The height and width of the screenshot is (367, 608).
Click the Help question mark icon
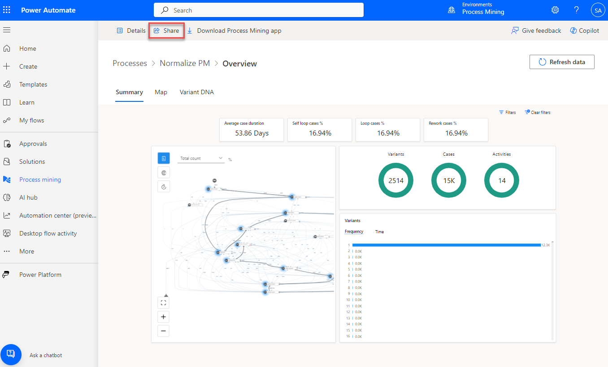click(577, 10)
